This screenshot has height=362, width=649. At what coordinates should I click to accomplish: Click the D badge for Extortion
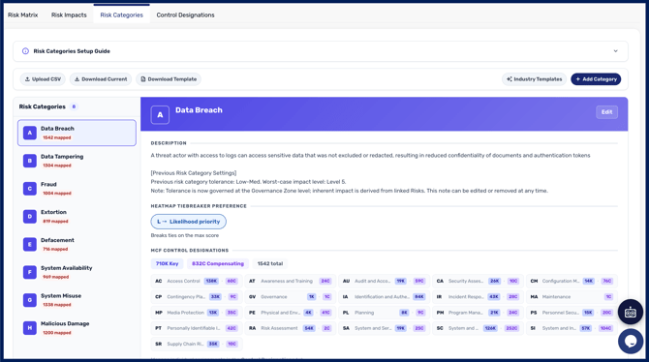pyautogui.click(x=30, y=217)
